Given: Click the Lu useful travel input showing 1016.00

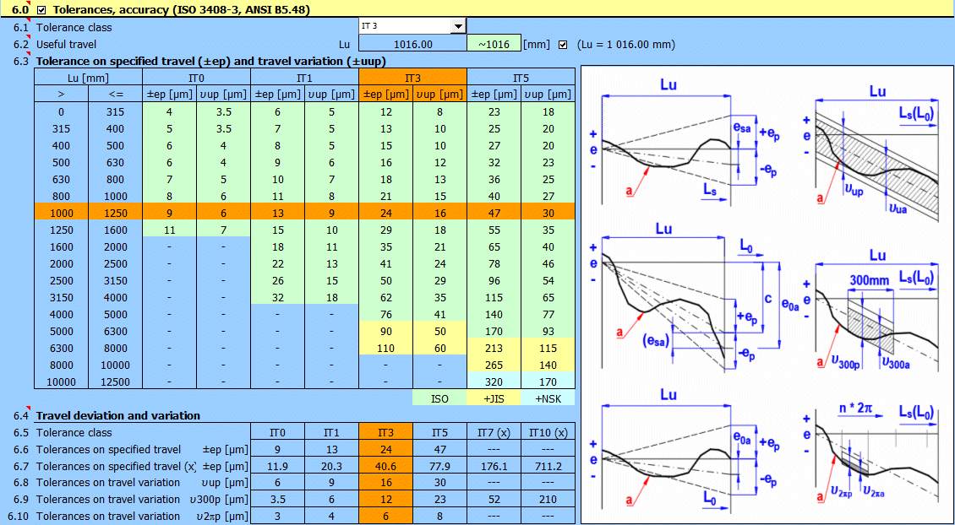Looking at the screenshot, I should click(x=413, y=42).
